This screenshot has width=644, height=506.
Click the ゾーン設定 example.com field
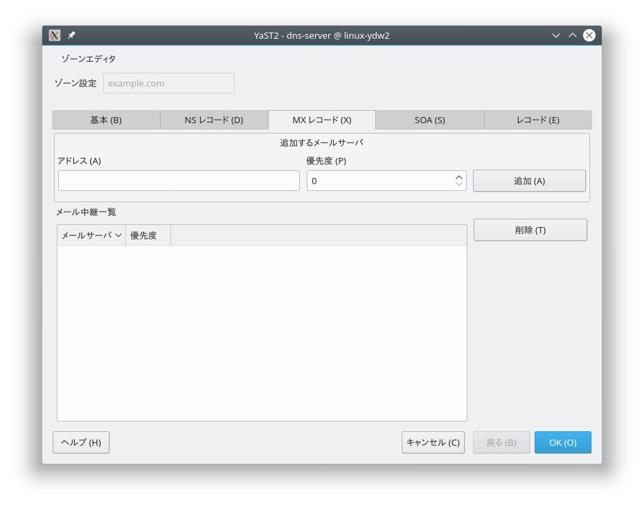coord(169,83)
